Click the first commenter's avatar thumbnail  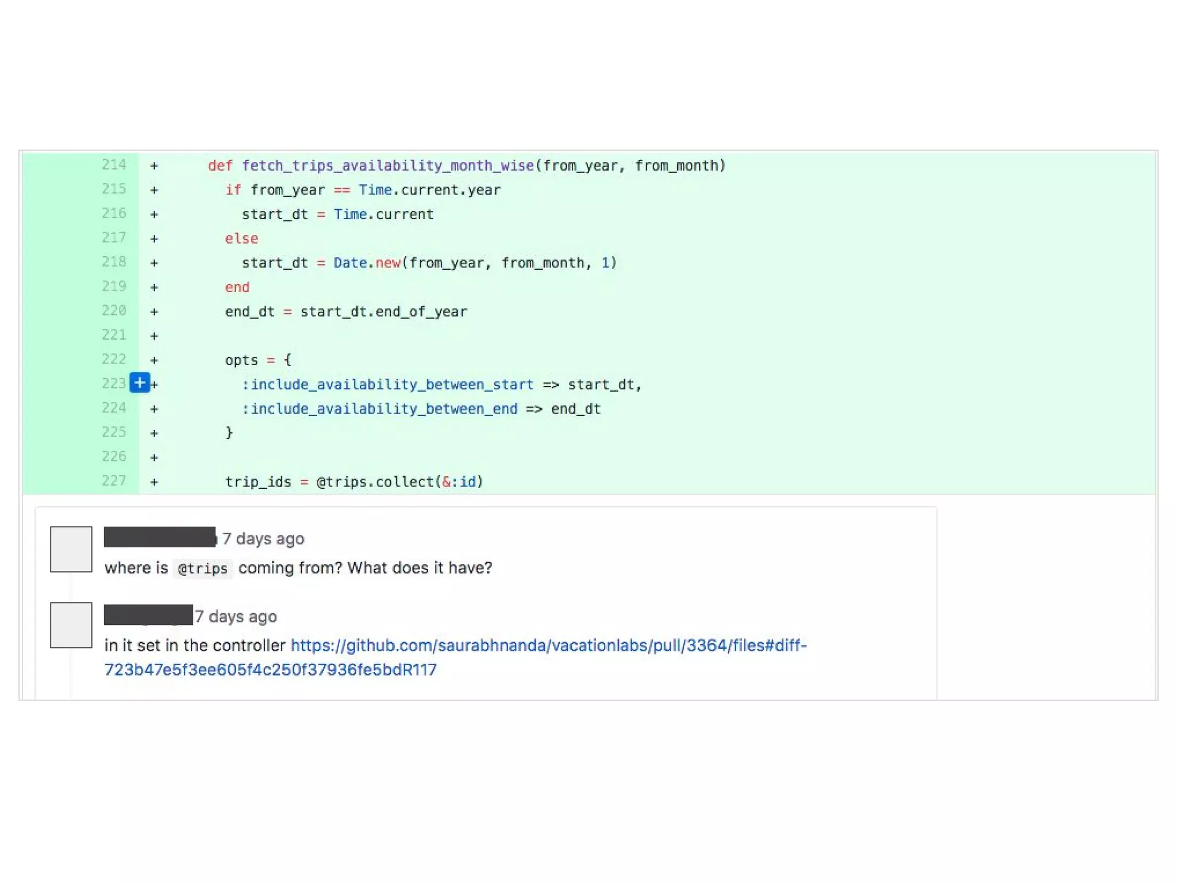[x=71, y=549]
